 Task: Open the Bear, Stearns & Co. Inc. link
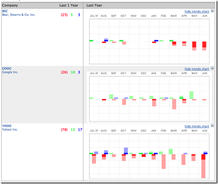pyautogui.click(x=19, y=15)
